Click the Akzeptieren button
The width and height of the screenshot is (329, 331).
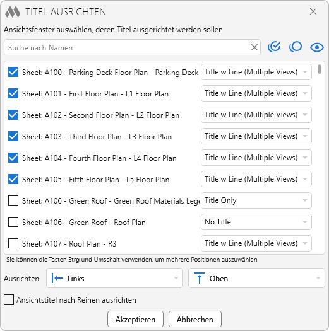135,319
